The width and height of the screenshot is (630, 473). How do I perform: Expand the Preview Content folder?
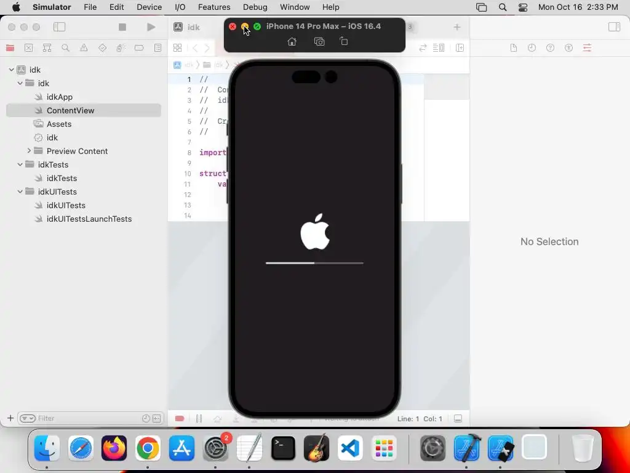tap(29, 151)
